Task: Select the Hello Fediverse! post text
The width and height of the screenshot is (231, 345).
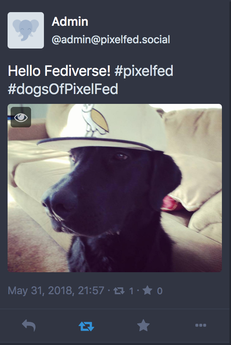Action: 59,71
